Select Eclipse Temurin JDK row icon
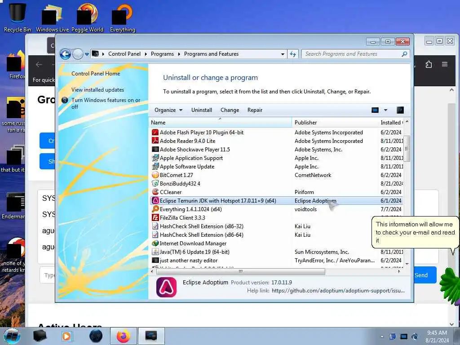The width and height of the screenshot is (460, 345). [155, 201]
